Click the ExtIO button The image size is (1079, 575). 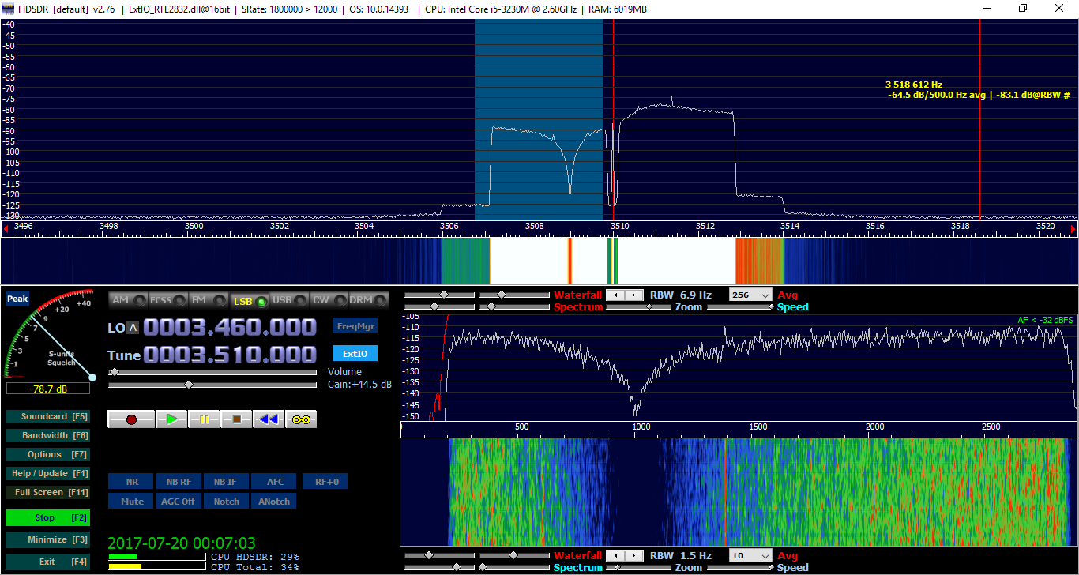click(x=355, y=353)
